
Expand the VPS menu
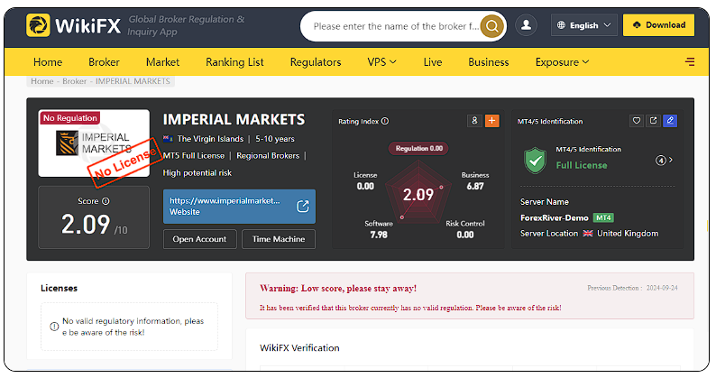pos(381,61)
